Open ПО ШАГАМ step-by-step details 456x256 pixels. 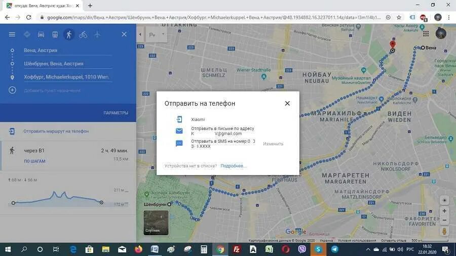click(x=34, y=161)
